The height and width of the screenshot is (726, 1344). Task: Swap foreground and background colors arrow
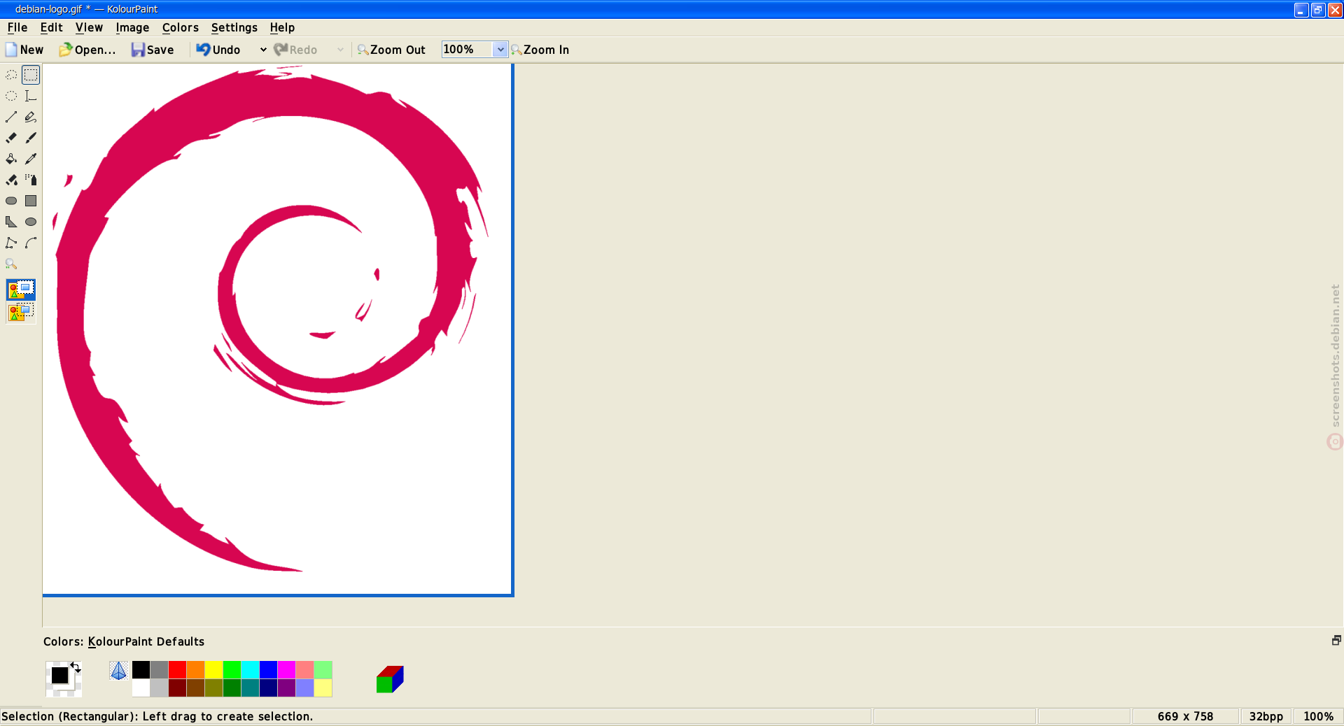click(76, 667)
